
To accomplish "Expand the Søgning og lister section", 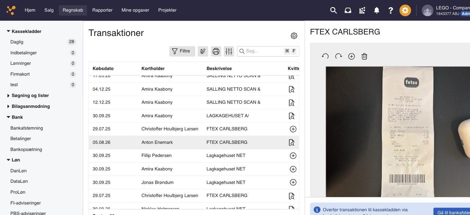I will point(8,96).
